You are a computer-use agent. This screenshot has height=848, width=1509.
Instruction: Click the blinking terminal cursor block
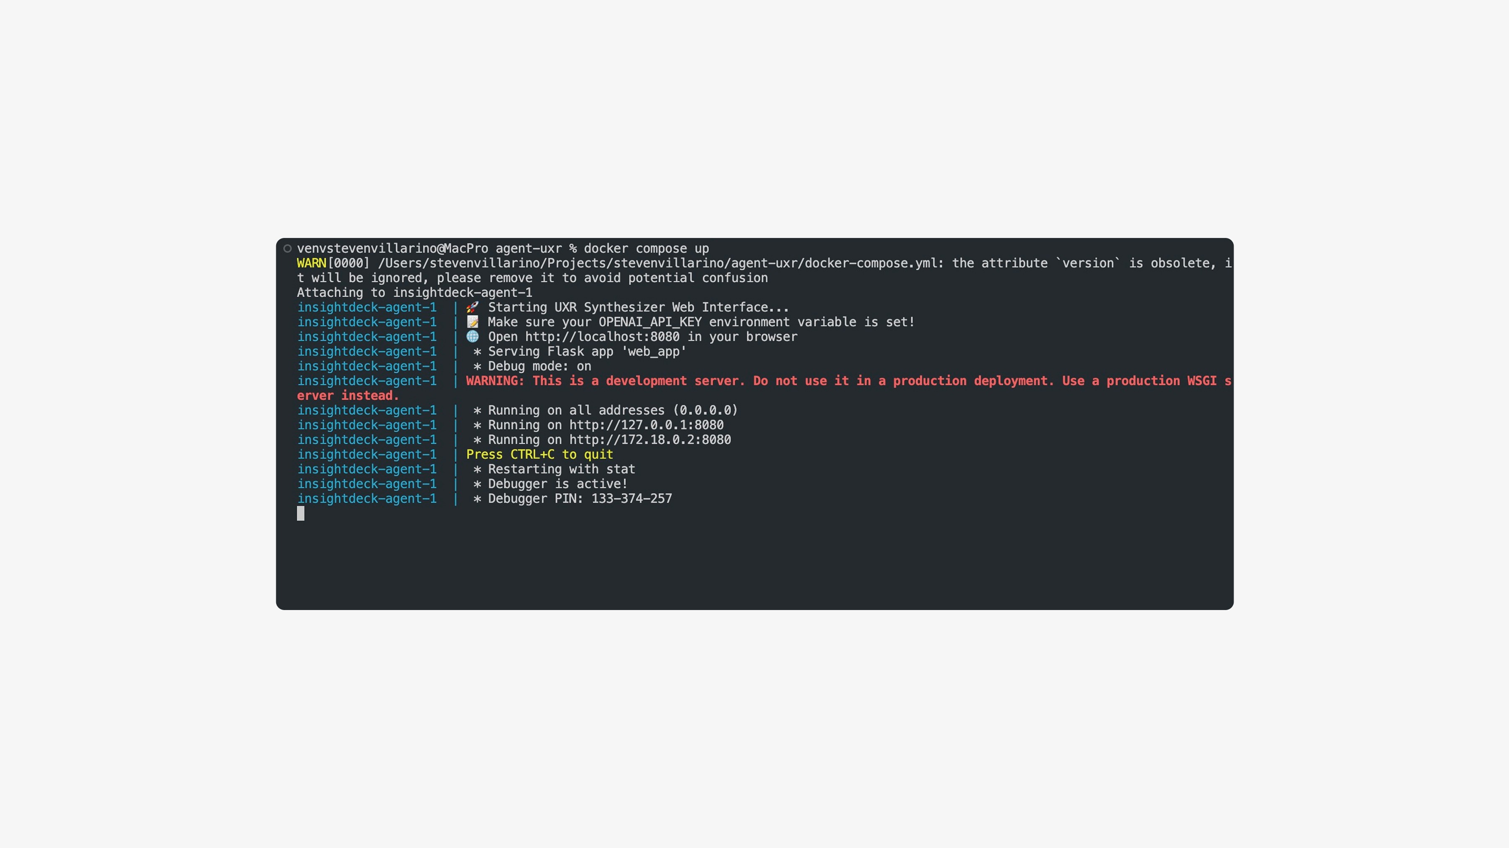301,514
